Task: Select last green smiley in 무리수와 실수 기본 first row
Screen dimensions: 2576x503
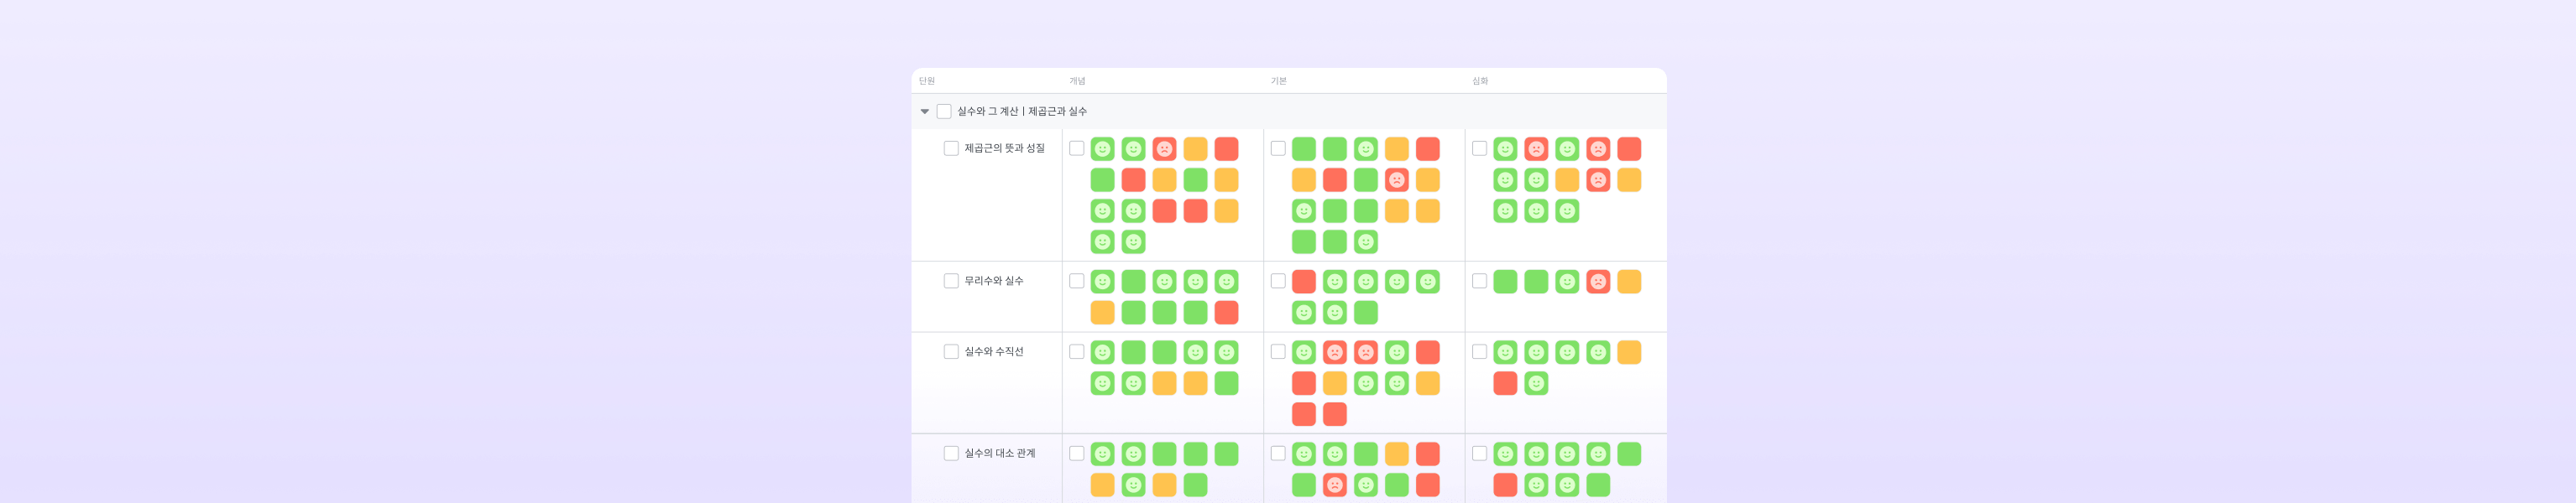Action: pos(1427,283)
